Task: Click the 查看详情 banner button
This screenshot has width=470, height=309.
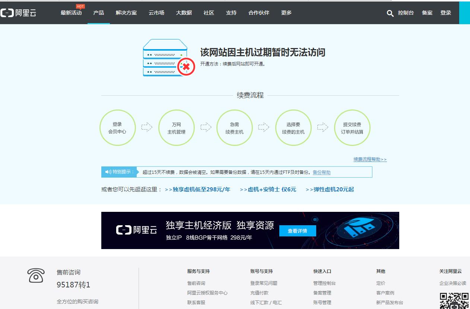Action: click(298, 231)
